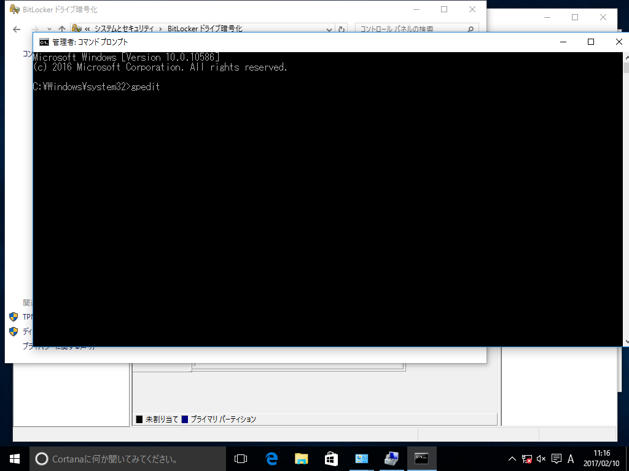Close the Disk Management window behind
This screenshot has height=471, width=629.
coord(603,17)
